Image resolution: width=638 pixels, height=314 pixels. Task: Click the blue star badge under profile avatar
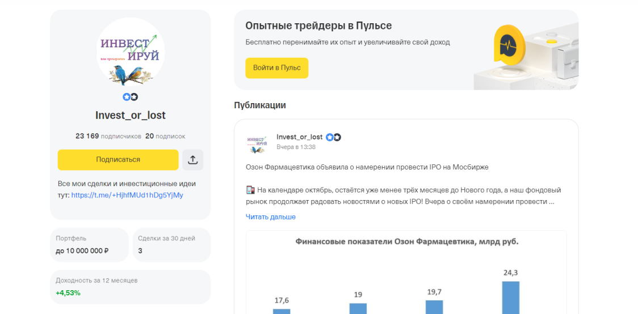click(x=127, y=97)
